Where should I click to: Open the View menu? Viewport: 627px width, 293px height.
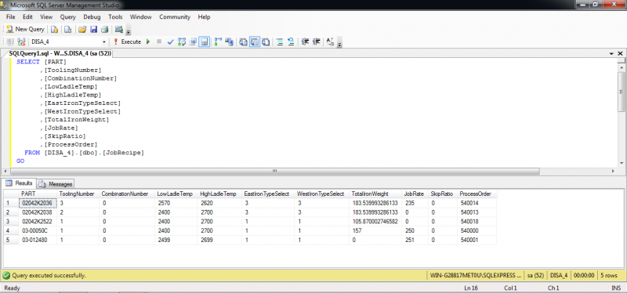coord(46,16)
